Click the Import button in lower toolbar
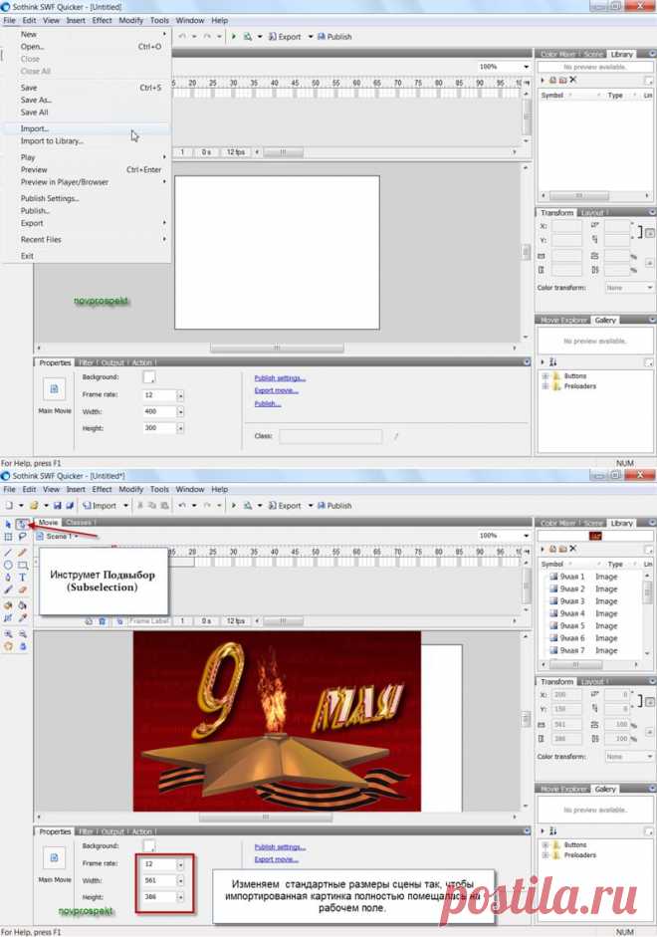 [x=100, y=506]
